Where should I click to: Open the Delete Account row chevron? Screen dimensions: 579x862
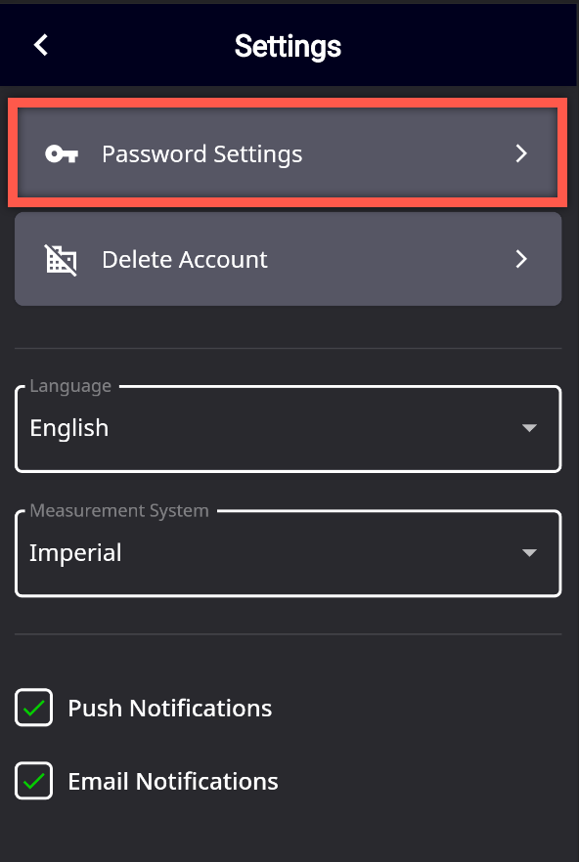(521, 259)
